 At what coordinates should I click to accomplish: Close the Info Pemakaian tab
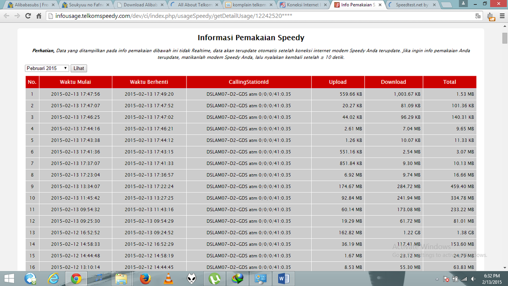coord(379,5)
